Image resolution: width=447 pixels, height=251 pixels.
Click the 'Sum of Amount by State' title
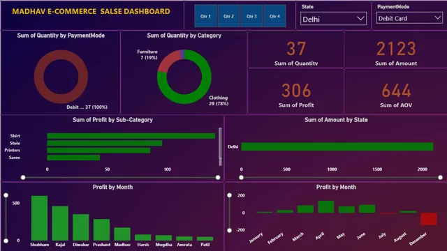click(336, 120)
